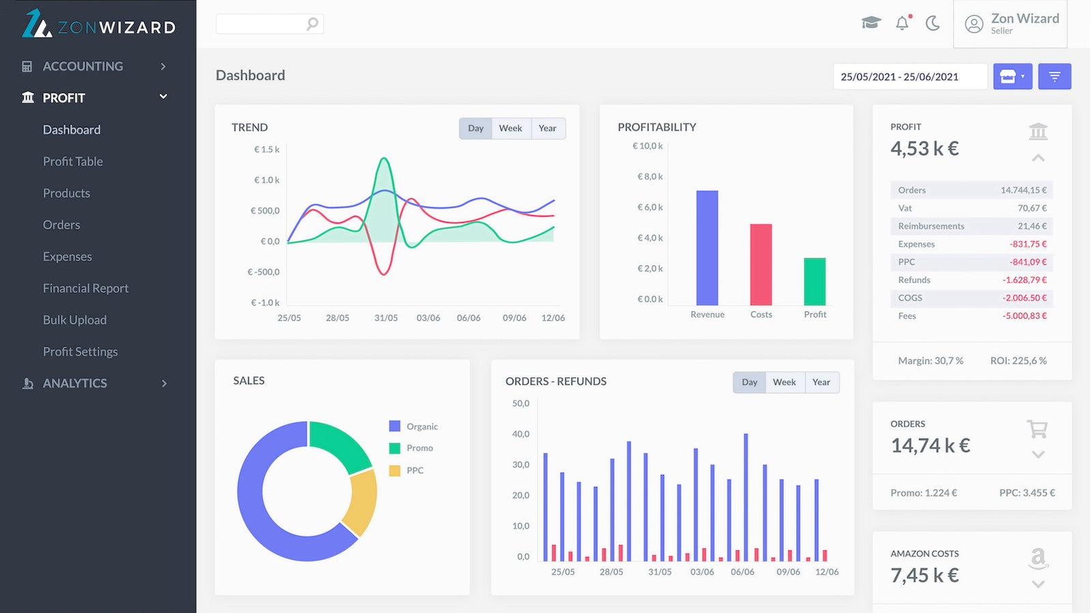Open the ZonWizard academy graduation cap icon
The height and width of the screenshot is (613, 1091).
871,22
